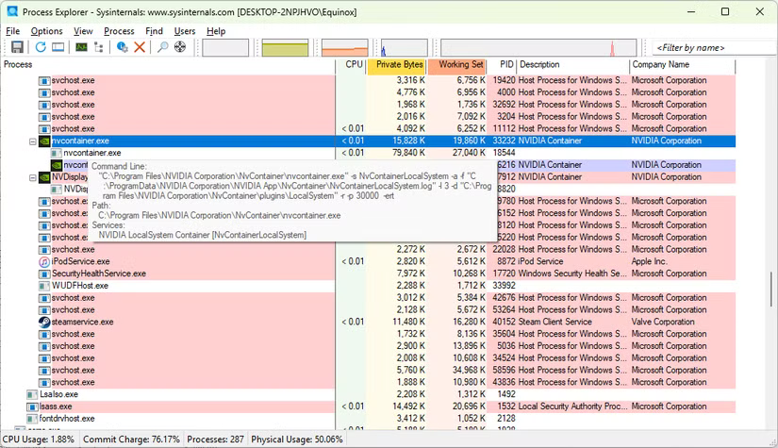Open the Process menu
The image size is (778, 448).
click(119, 31)
